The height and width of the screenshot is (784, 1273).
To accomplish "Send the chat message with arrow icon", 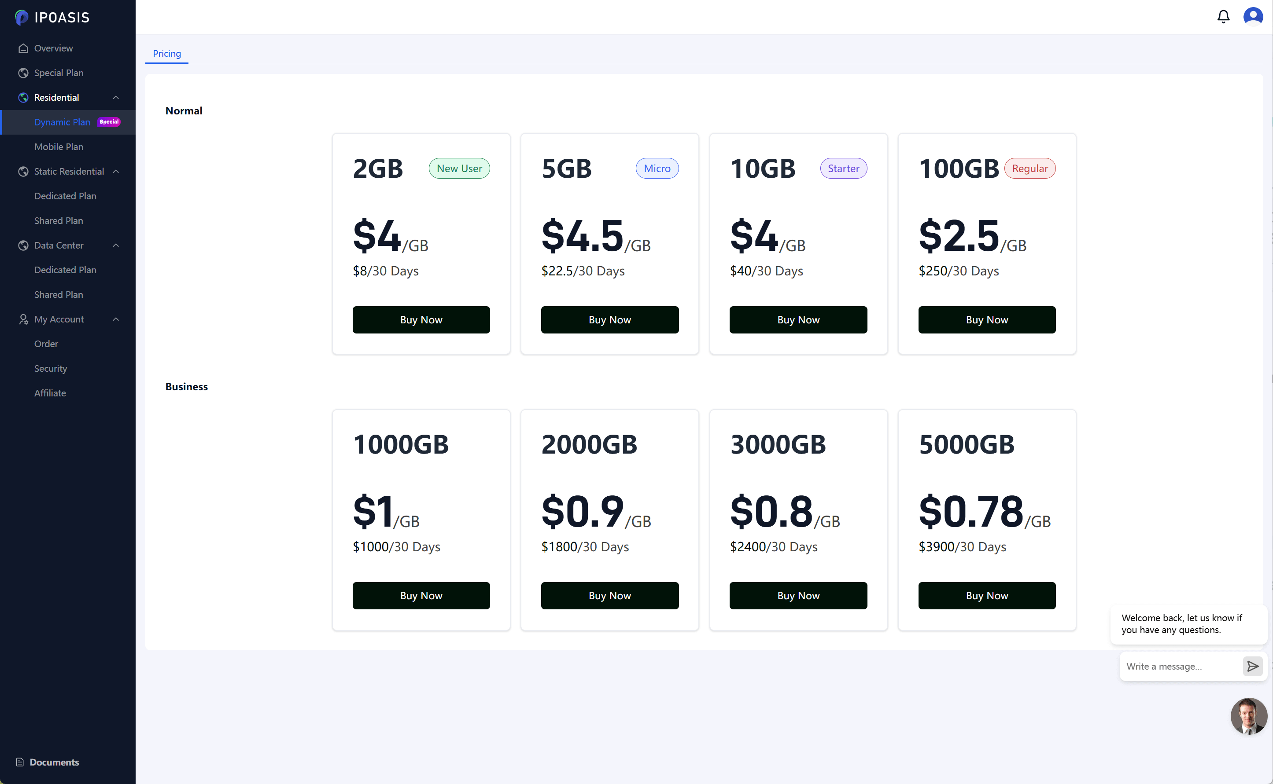I will point(1252,666).
